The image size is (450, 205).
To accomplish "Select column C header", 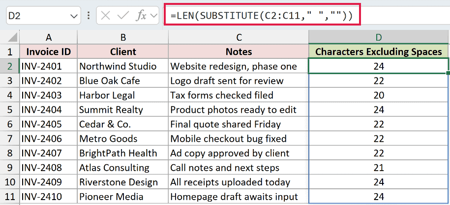I will click(239, 37).
